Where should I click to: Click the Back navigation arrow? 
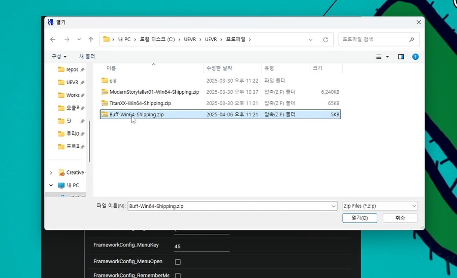coord(53,40)
